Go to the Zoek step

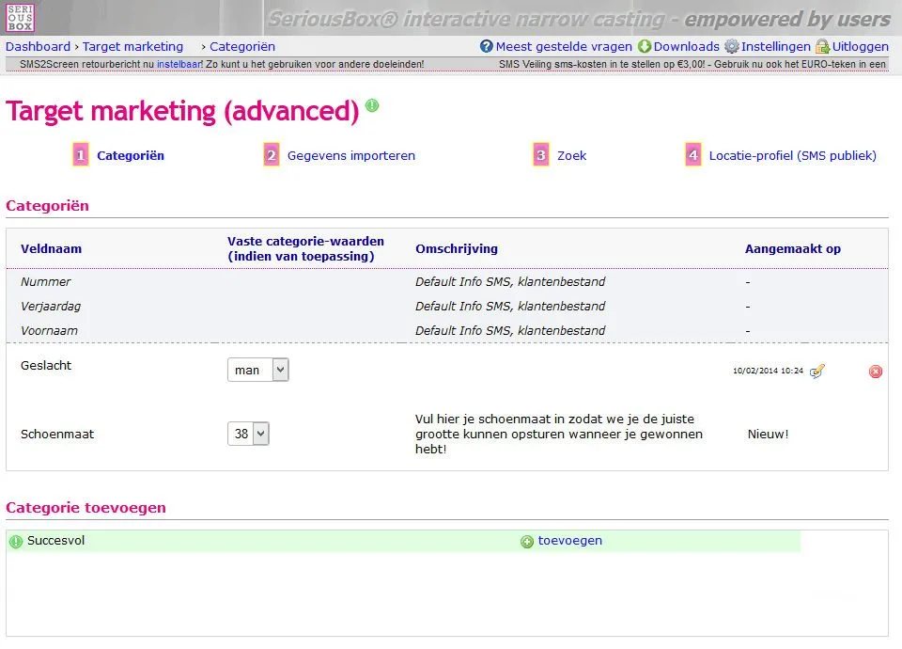(572, 155)
